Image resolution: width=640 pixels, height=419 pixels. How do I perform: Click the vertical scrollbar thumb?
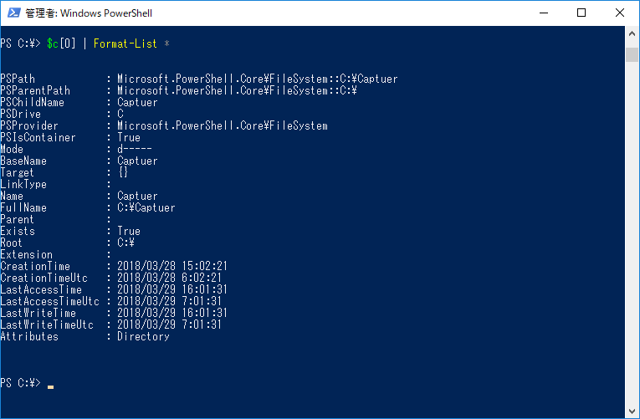[632, 55]
